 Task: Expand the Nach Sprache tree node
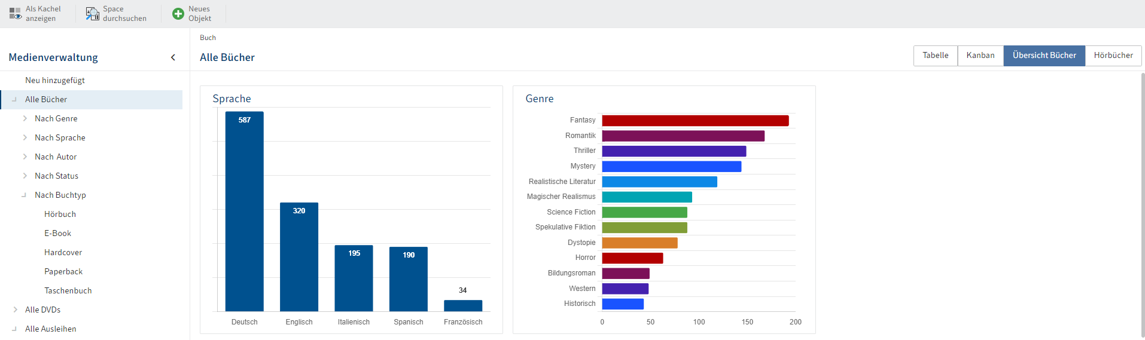[25, 137]
